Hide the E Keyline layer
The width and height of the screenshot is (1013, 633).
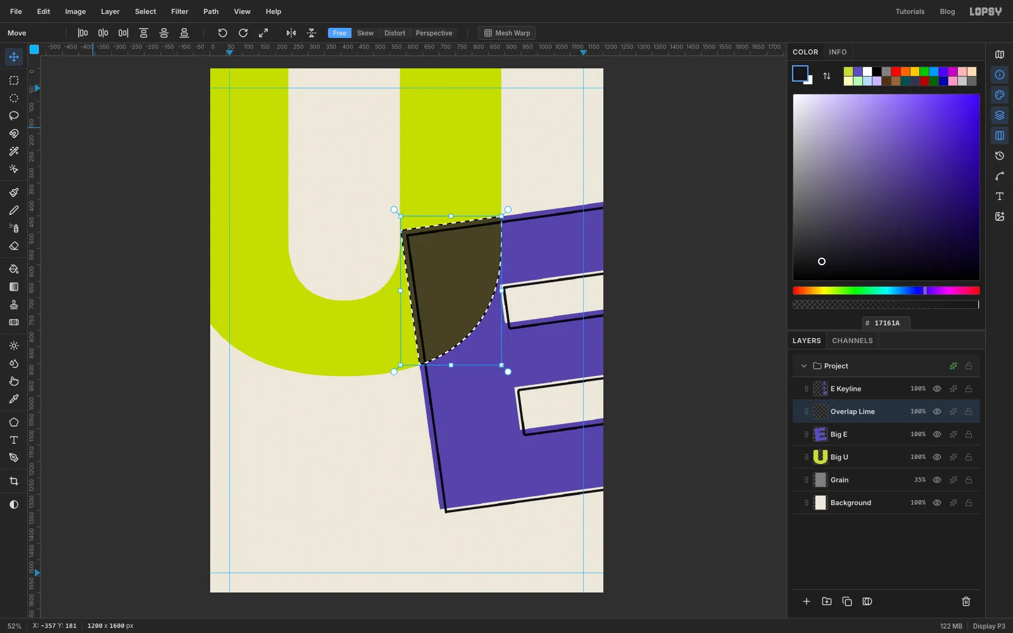(x=937, y=389)
